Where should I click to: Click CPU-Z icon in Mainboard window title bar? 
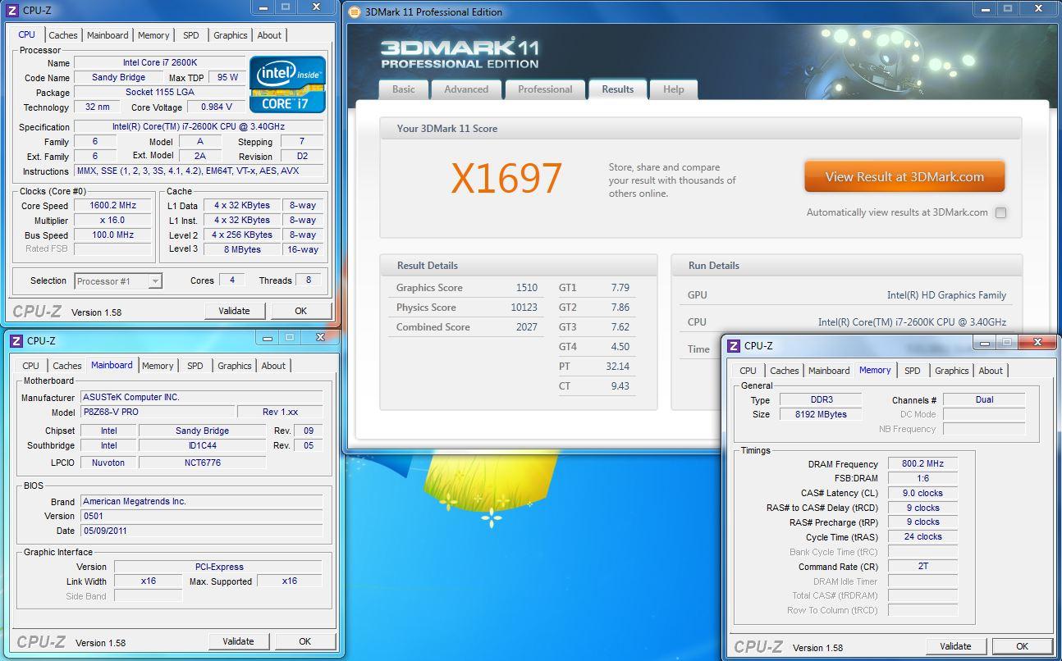pos(16,340)
